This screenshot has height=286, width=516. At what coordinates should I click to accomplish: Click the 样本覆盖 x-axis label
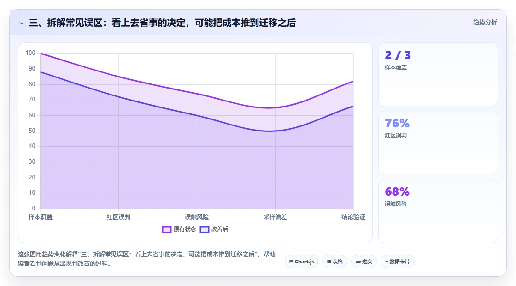coord(41,217)
